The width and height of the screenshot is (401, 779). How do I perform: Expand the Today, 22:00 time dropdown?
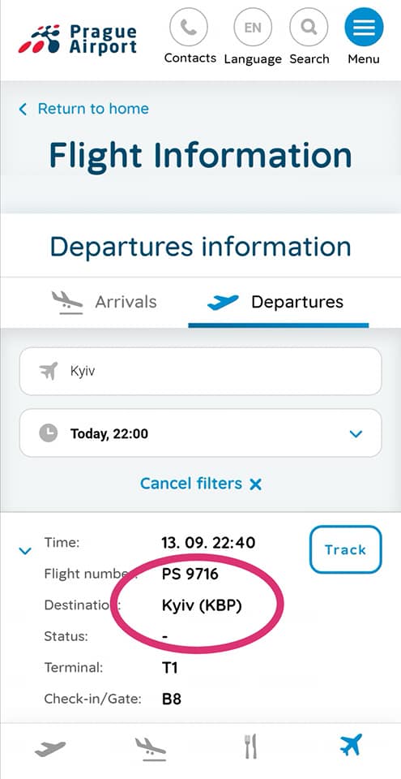click(x=201, y=433)
